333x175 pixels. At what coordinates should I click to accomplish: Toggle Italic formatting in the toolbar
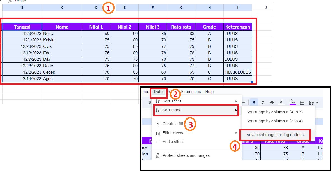pos(263,103)
